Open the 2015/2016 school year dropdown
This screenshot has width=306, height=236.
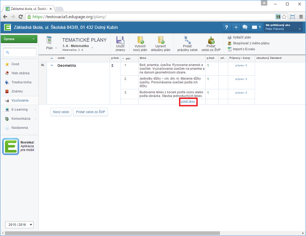coord(19,225)
